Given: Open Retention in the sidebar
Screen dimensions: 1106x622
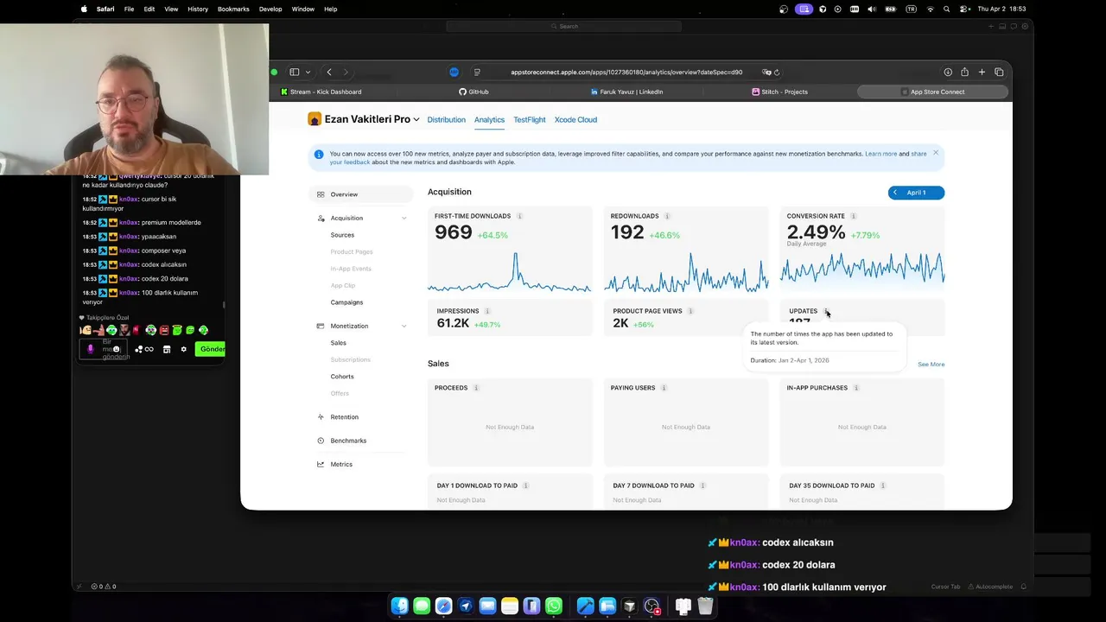Looking at the screenshot, I should tap(344, 417).
